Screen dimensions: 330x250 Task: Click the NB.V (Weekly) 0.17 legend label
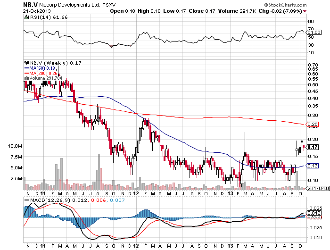[x=56, y=63]
